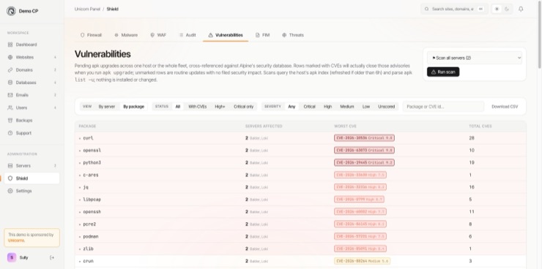
Task: Open the FIM tab
Action: click(x=262, y=35)
